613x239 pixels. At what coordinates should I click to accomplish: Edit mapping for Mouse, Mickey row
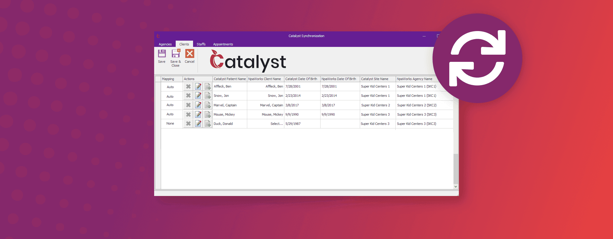(x=198, y=114)
